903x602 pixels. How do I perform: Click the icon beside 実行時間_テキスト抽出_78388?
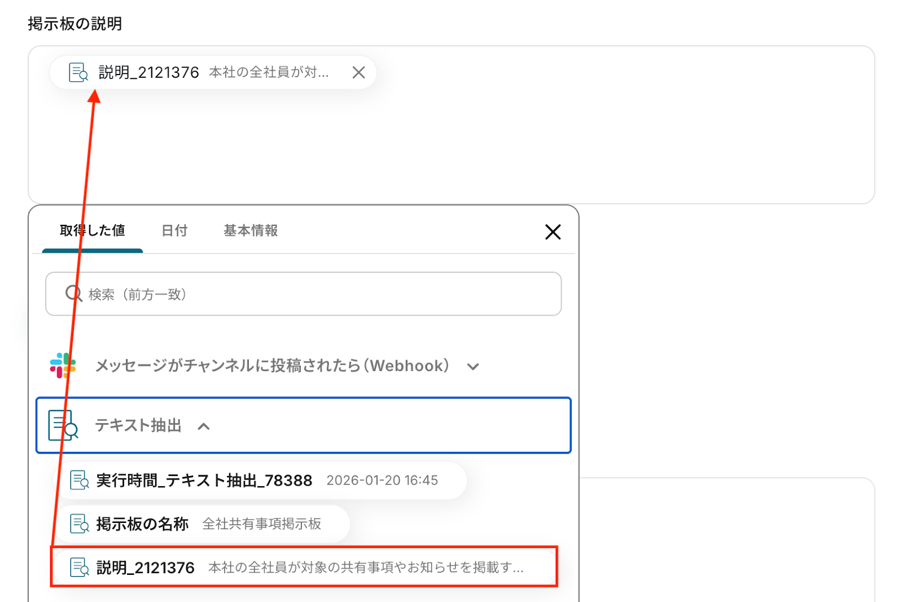coord(79,480)
